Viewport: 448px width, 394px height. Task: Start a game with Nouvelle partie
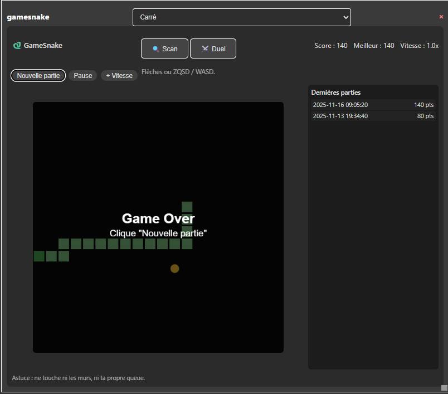[x=38, y=76]
